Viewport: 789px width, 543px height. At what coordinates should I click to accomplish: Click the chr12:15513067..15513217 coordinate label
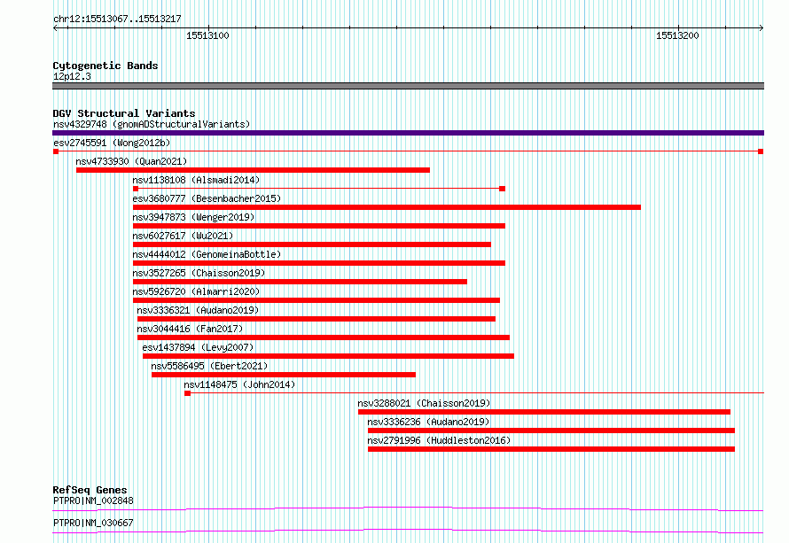117,19
